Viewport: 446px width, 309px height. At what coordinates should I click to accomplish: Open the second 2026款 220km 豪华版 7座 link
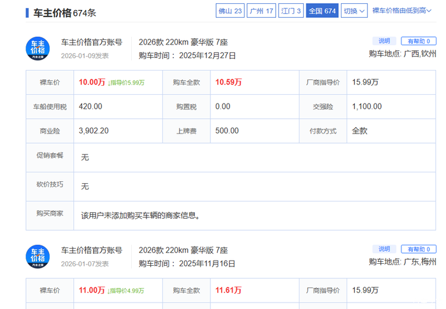pyautogui.click(x=183, y=251)
